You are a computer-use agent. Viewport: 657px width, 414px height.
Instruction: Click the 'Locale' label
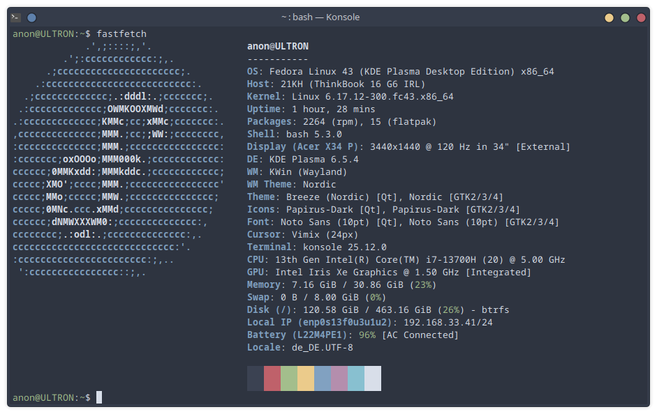tap(263, 348)
